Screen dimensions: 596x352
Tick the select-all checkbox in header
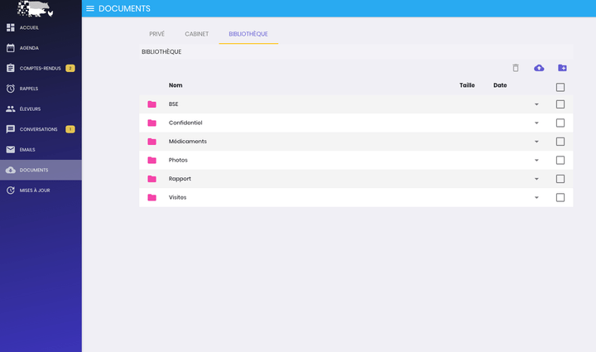[x=560, y=87]
